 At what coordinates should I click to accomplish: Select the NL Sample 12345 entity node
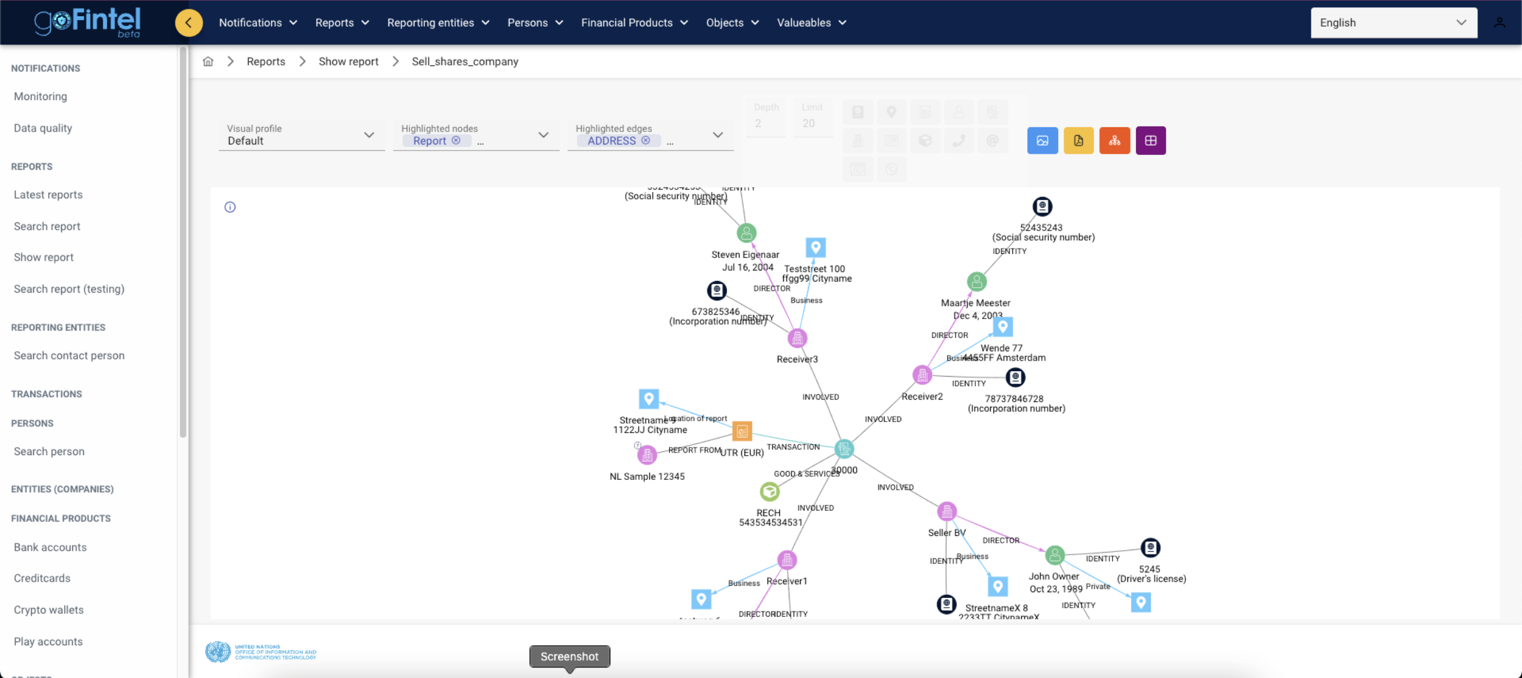(647, 455)
